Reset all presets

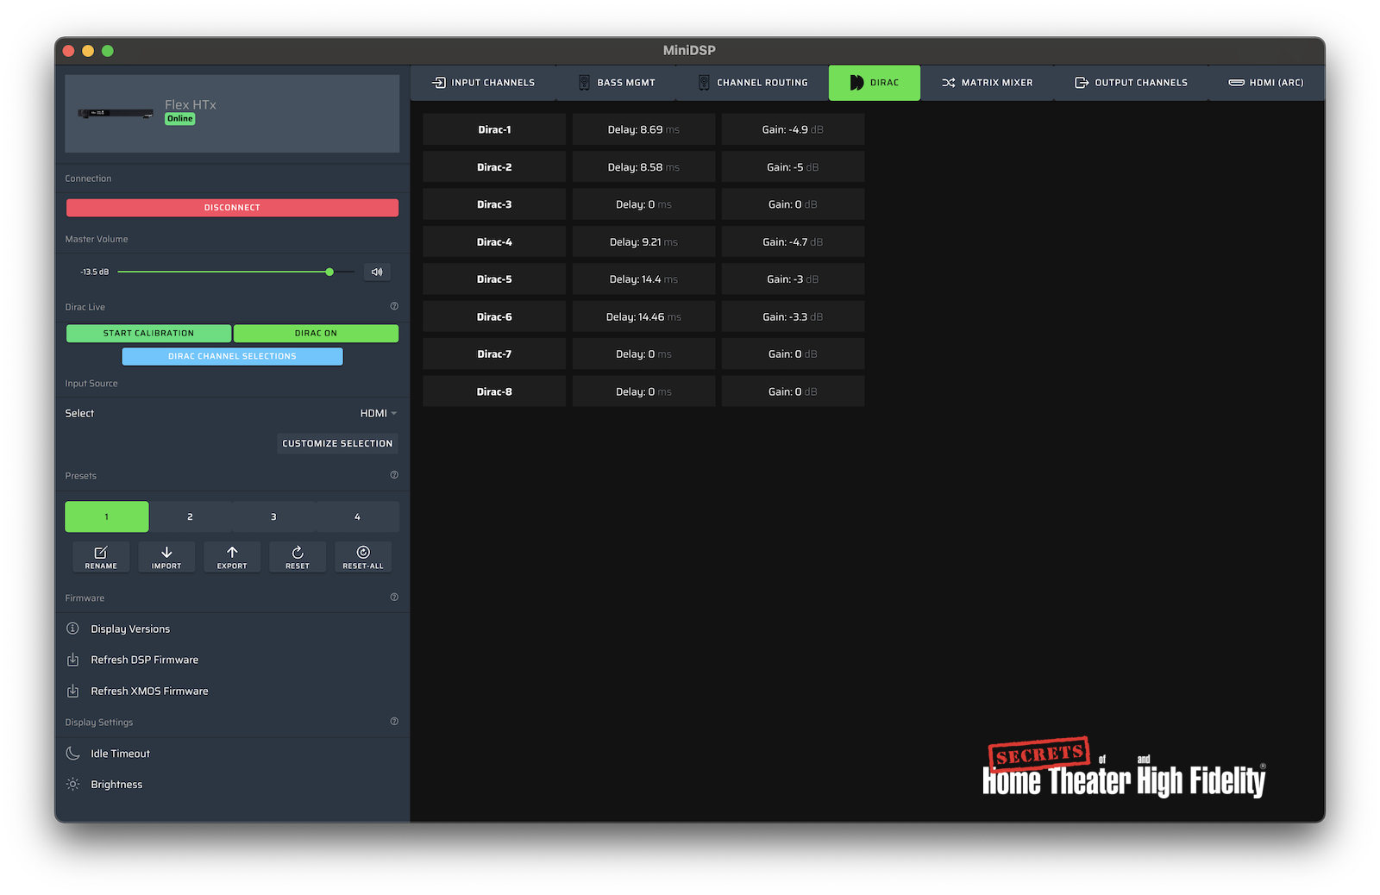[363, 557]
